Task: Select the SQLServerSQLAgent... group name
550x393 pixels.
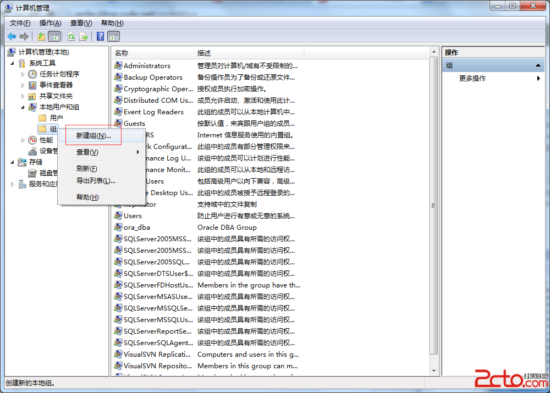Action: (158, 342)
